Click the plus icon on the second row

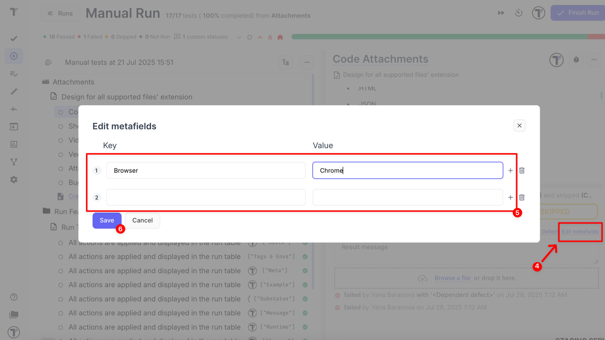point(510,197)
